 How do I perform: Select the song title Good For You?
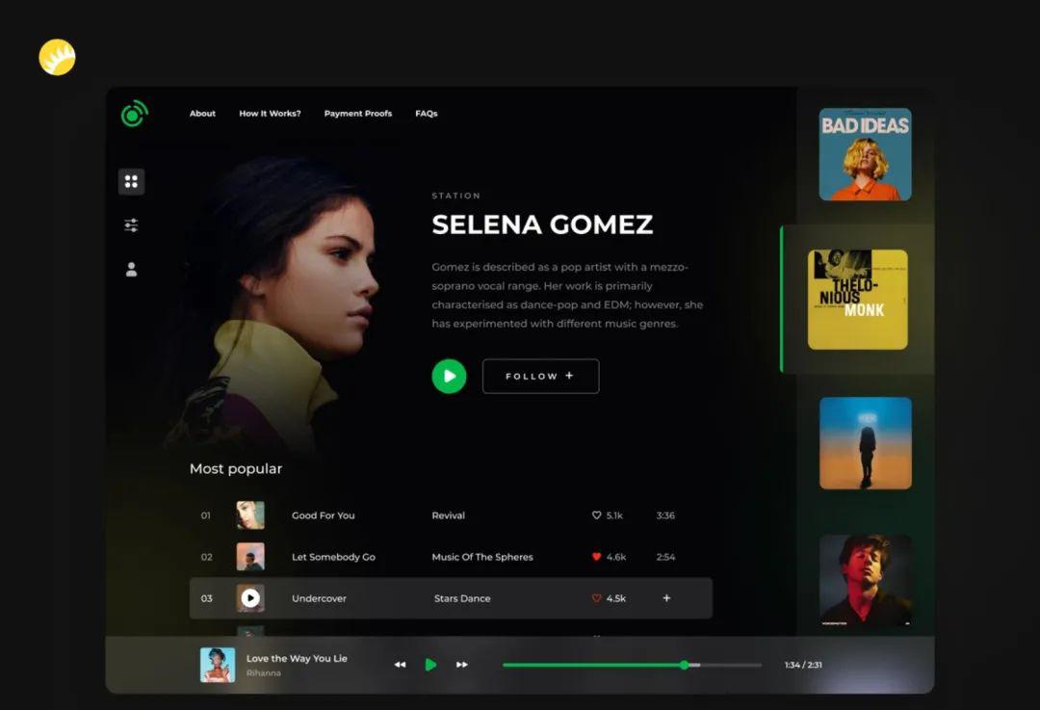[323, 515]
